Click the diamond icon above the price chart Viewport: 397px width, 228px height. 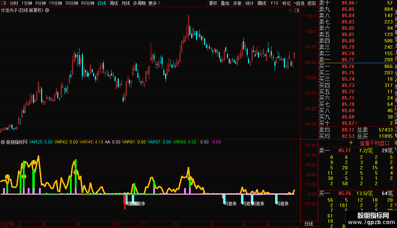tap(290, 11)
